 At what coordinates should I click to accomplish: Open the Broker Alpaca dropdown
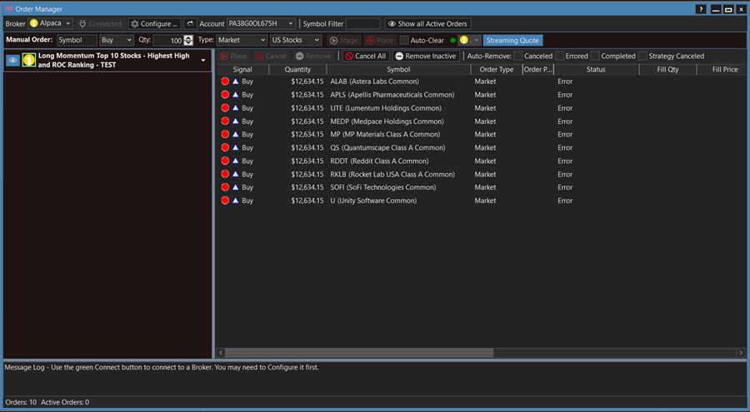(x=51, y=24)
